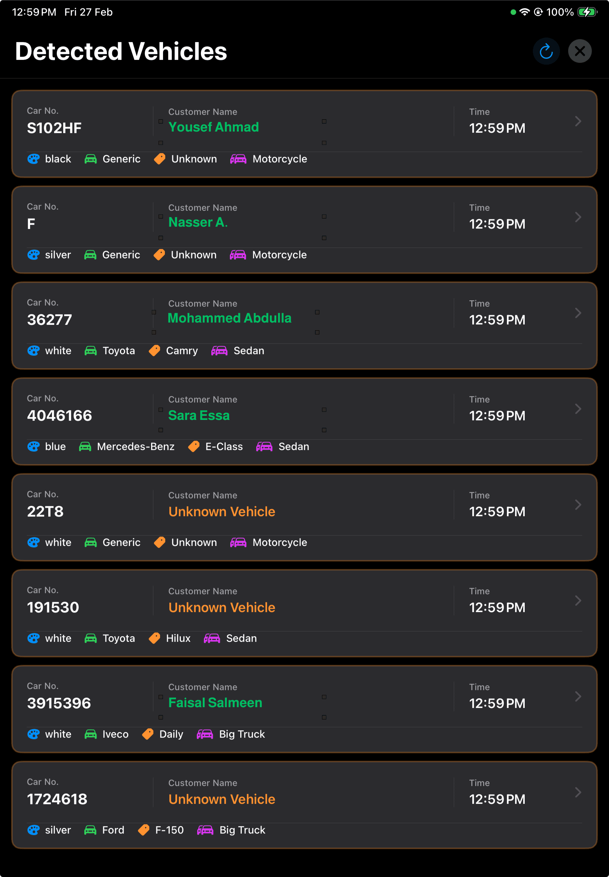The image size is (609, 877).
Task: Click the refresh icon in the header
Action: click(x=546, y=51)
